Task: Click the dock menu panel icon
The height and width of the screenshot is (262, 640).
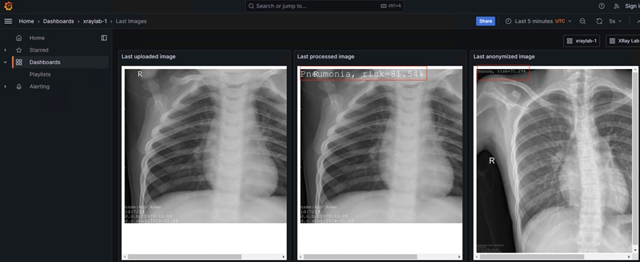Action: pyautogui.click(x=104, y=38)
